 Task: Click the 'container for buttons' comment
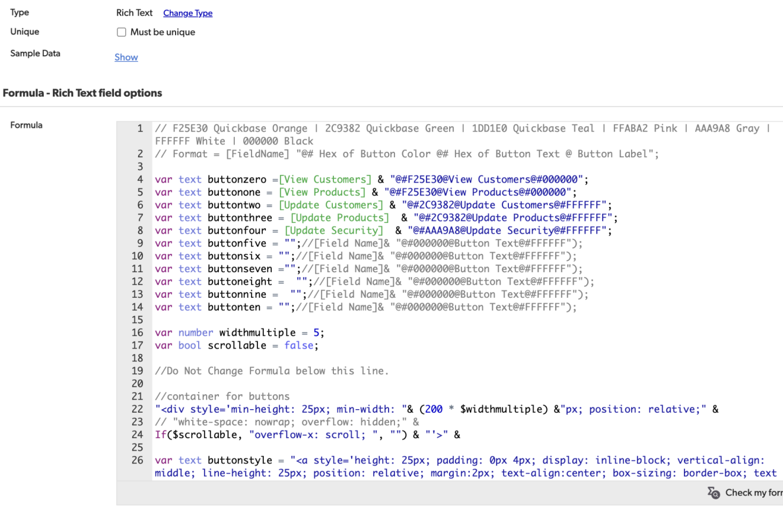[x=222, y=397]
